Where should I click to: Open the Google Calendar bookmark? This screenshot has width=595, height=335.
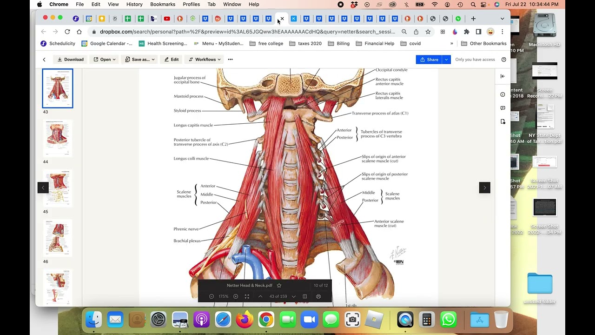pos(107,43)
